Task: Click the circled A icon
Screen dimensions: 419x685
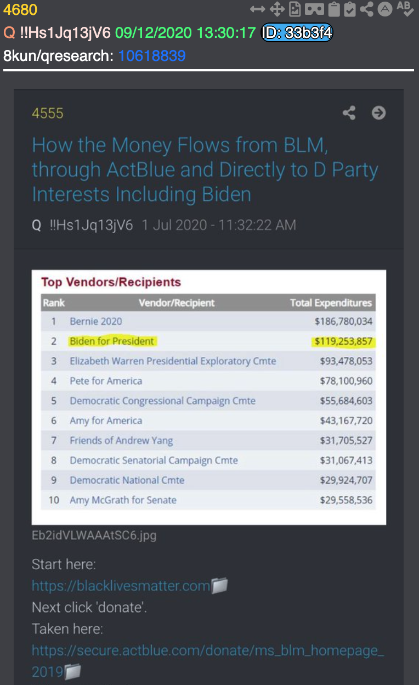Action: (385, 9)
